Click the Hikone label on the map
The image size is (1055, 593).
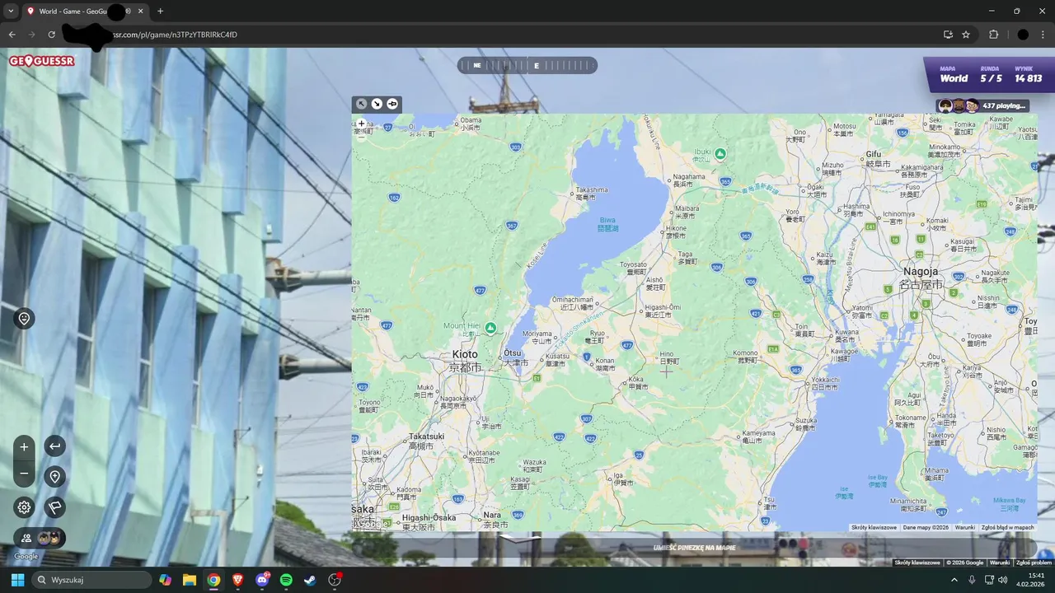(x=676, y=228)
